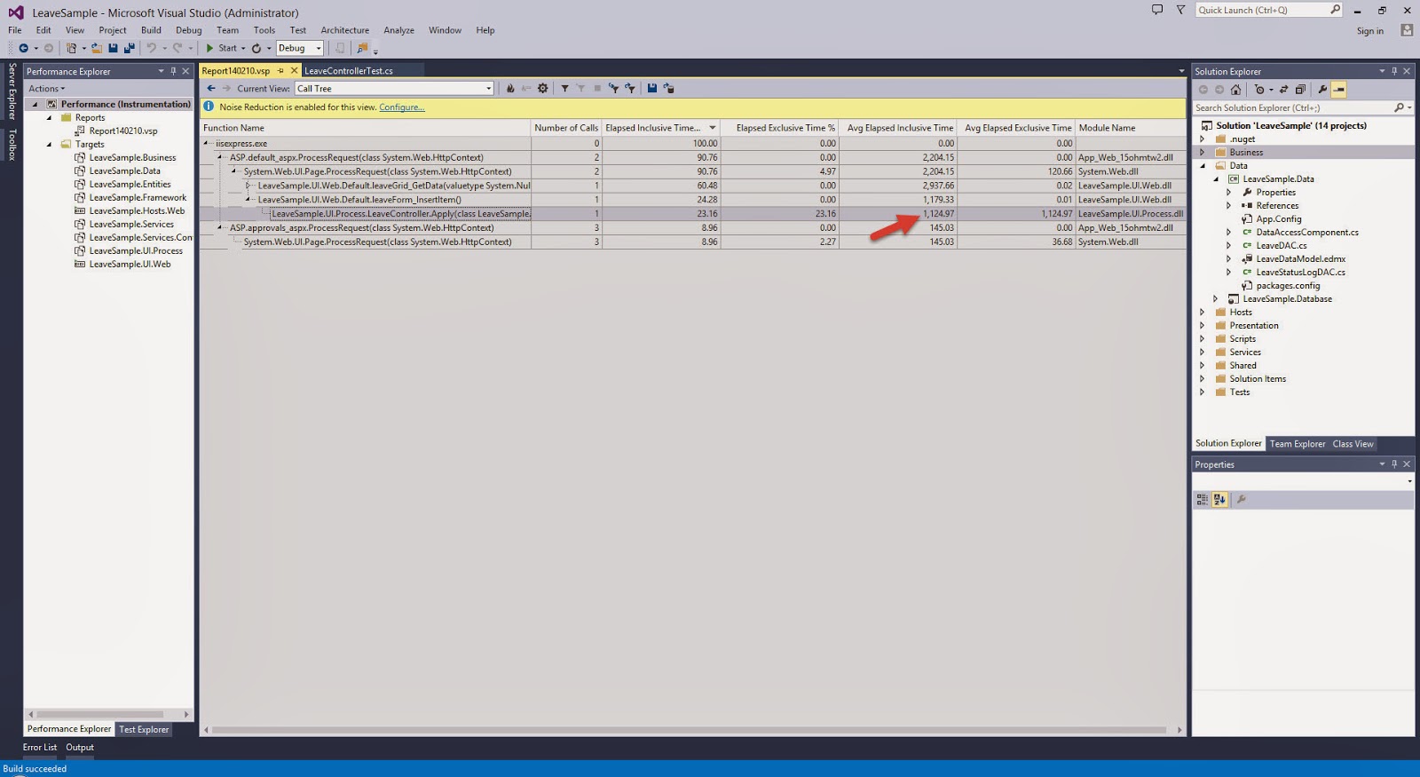1420x777 pixels.
Task: Open report settings with the gear icon
Action: pyautogui.click(x=543, y=88)
